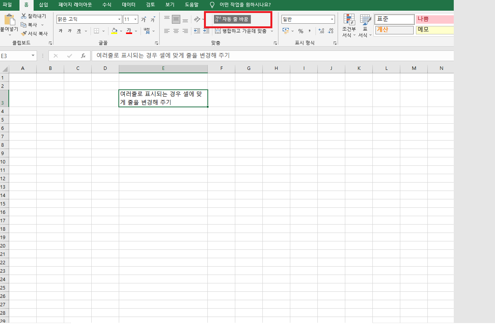The height and width of the screenshot is (325, 495).
Task: Toggle middle vertical alignment
Action: click(x=176, y=19)
